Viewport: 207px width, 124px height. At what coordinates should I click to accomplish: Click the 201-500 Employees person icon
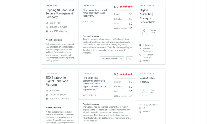click(x=140, y=48)
